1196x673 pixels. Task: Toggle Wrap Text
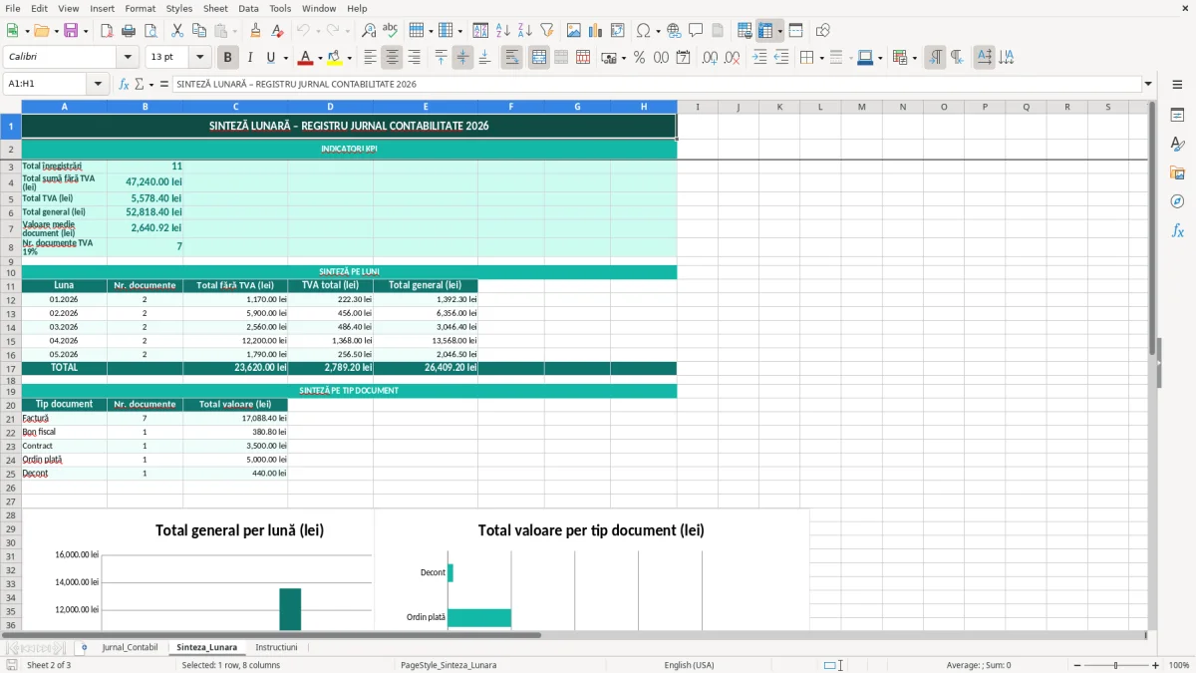511,58
